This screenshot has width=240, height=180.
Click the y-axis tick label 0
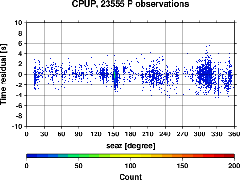(x=20, y=74)
